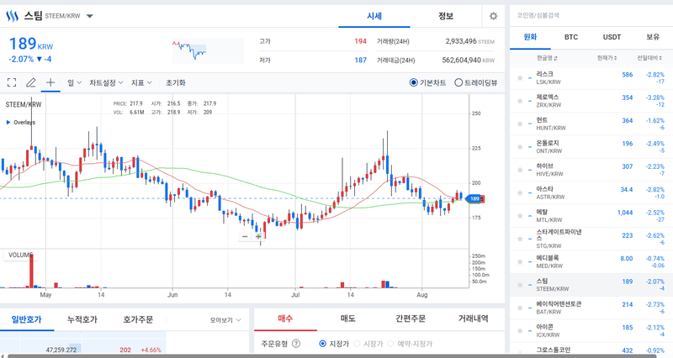Choose 지정가 order type radio
This screenshot has height=358, width=673.
(323, 344)
